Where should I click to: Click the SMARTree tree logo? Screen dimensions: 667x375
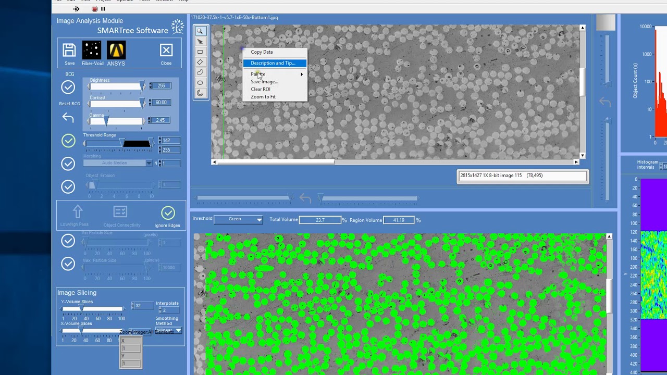(178, 27)
